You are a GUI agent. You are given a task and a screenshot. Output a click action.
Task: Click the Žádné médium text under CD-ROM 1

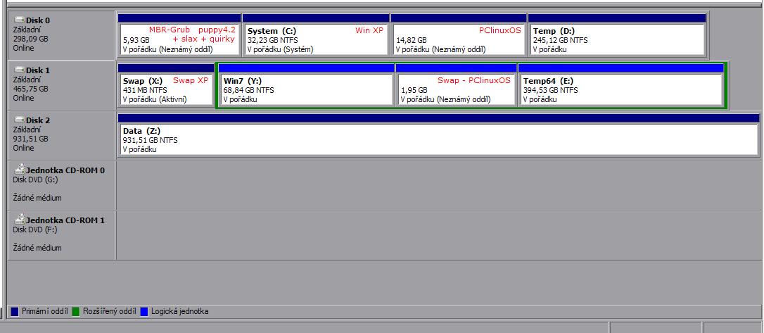click(x=37, y=248)
